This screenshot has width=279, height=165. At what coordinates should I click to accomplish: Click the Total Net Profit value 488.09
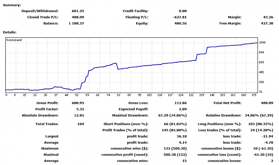click(267, 103)
